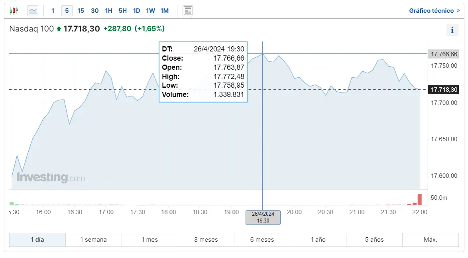Switch to the 6 meses tab
The width and height of the screenshot is (468, 258).
262,240
